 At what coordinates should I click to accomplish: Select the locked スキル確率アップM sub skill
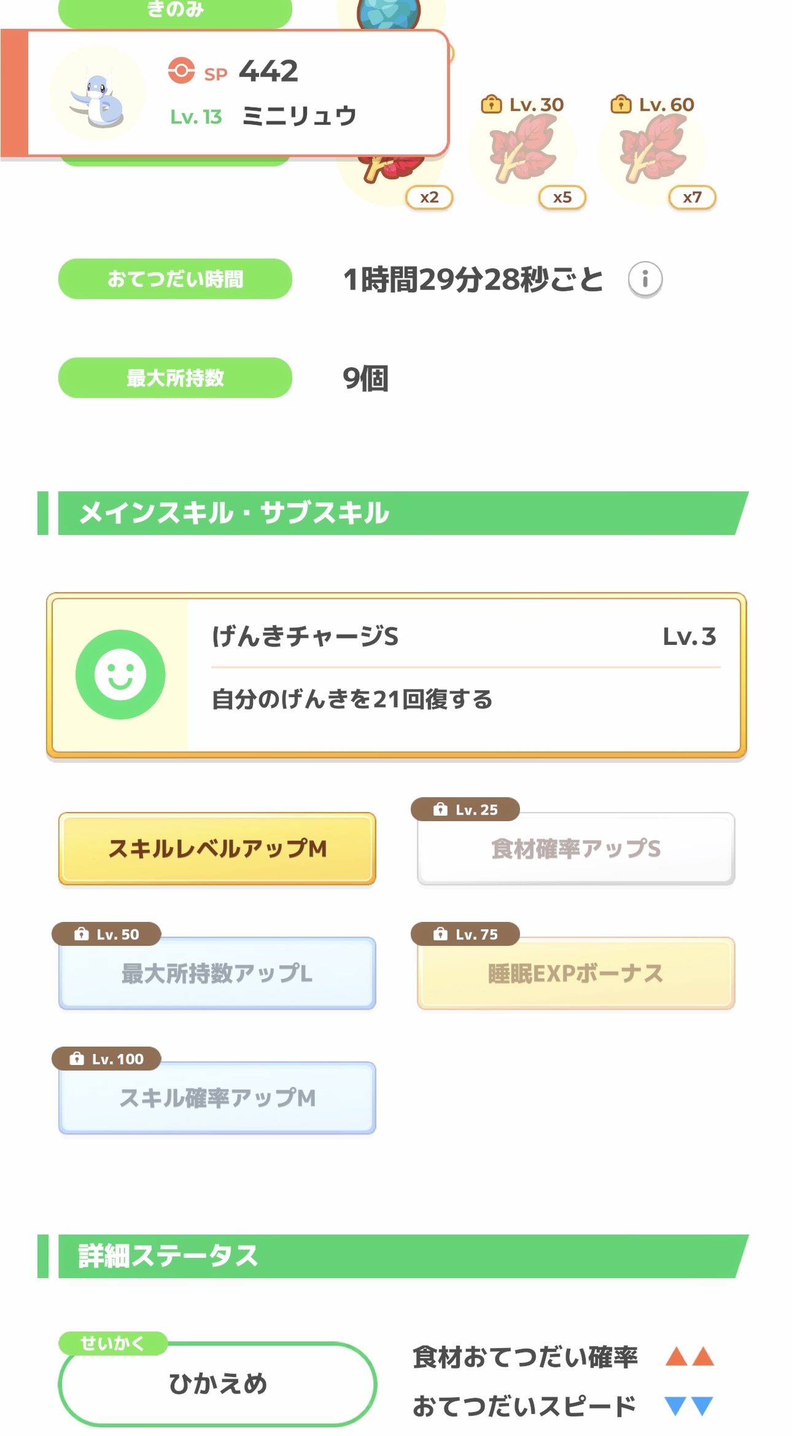[217, 1098]
